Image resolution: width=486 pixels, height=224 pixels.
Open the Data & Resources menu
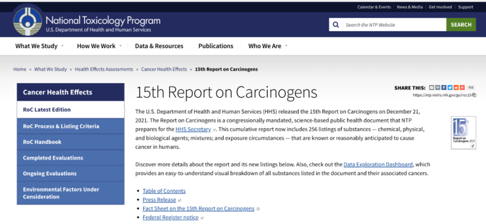159,46
